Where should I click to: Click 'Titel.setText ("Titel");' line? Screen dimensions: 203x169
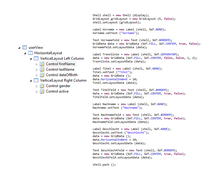coord(112,72)
